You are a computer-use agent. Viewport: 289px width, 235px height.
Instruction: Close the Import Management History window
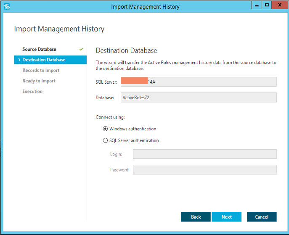click(x=280, y=5)
